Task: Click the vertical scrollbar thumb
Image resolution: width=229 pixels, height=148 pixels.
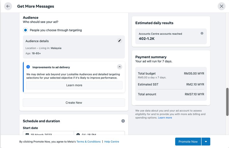Action: tap(228, 102)
